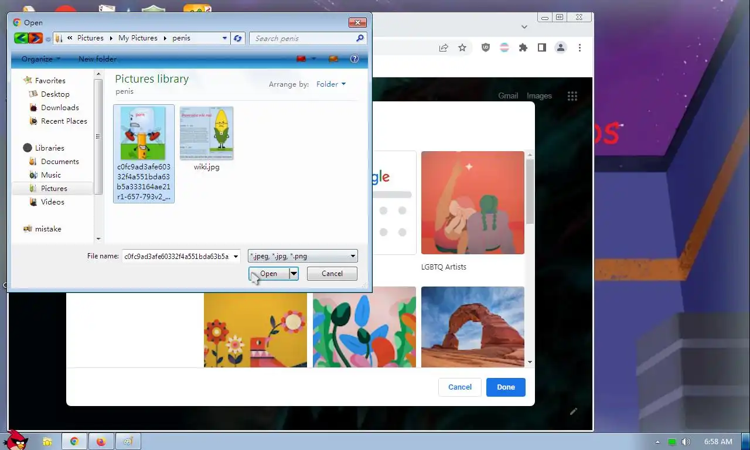This screenshot has width=750, height=450.
Task: Open Arrange by Folder dropdown
Action: (331, 84)
